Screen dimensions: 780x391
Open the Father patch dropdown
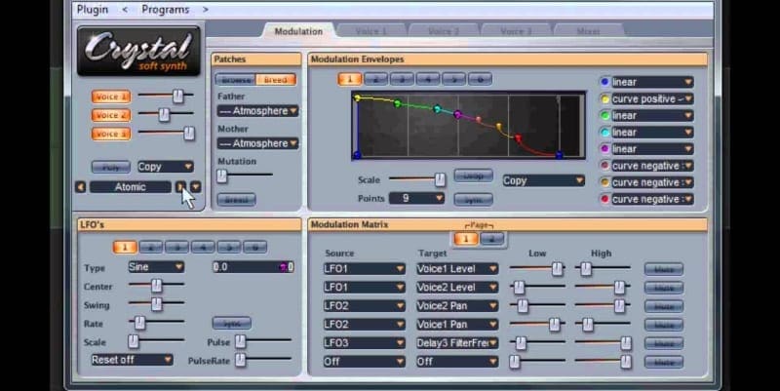(x=257, y=111)
